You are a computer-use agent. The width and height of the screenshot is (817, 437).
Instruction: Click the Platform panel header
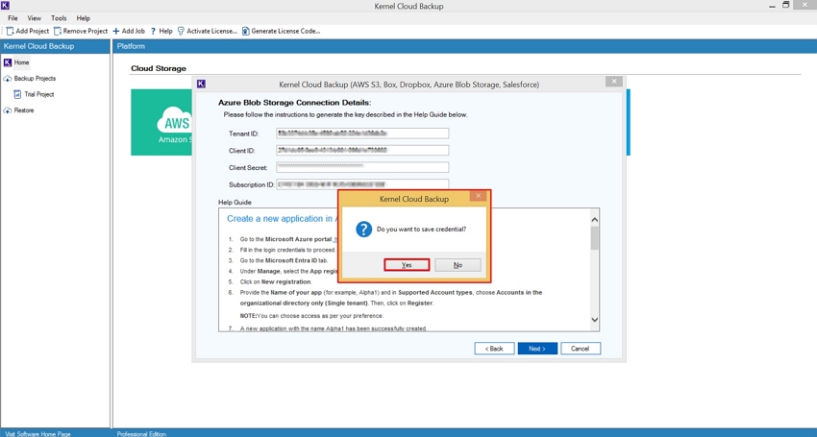pyautogui.click(x=465, y=46)
